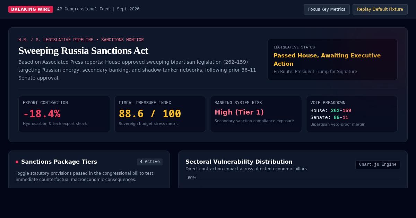Click the LEGISLATIVE STATUS label
416x218 pixels.
294,47
